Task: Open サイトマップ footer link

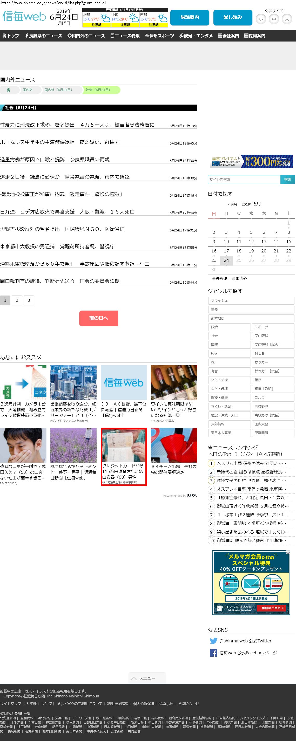Action: pyautogui.click(x=11, y=703)
